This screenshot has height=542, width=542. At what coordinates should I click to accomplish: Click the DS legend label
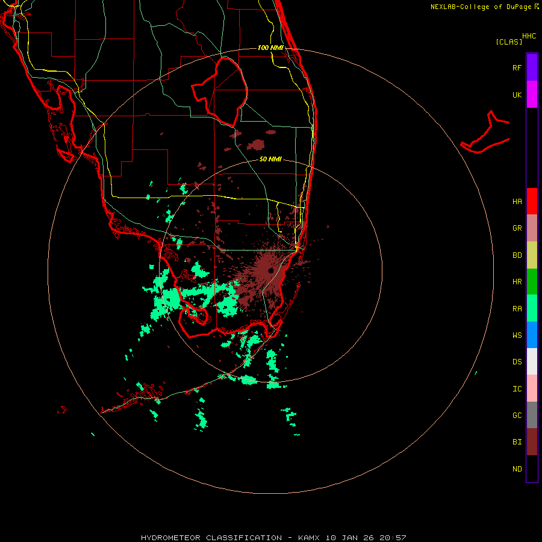click(517, 362)
